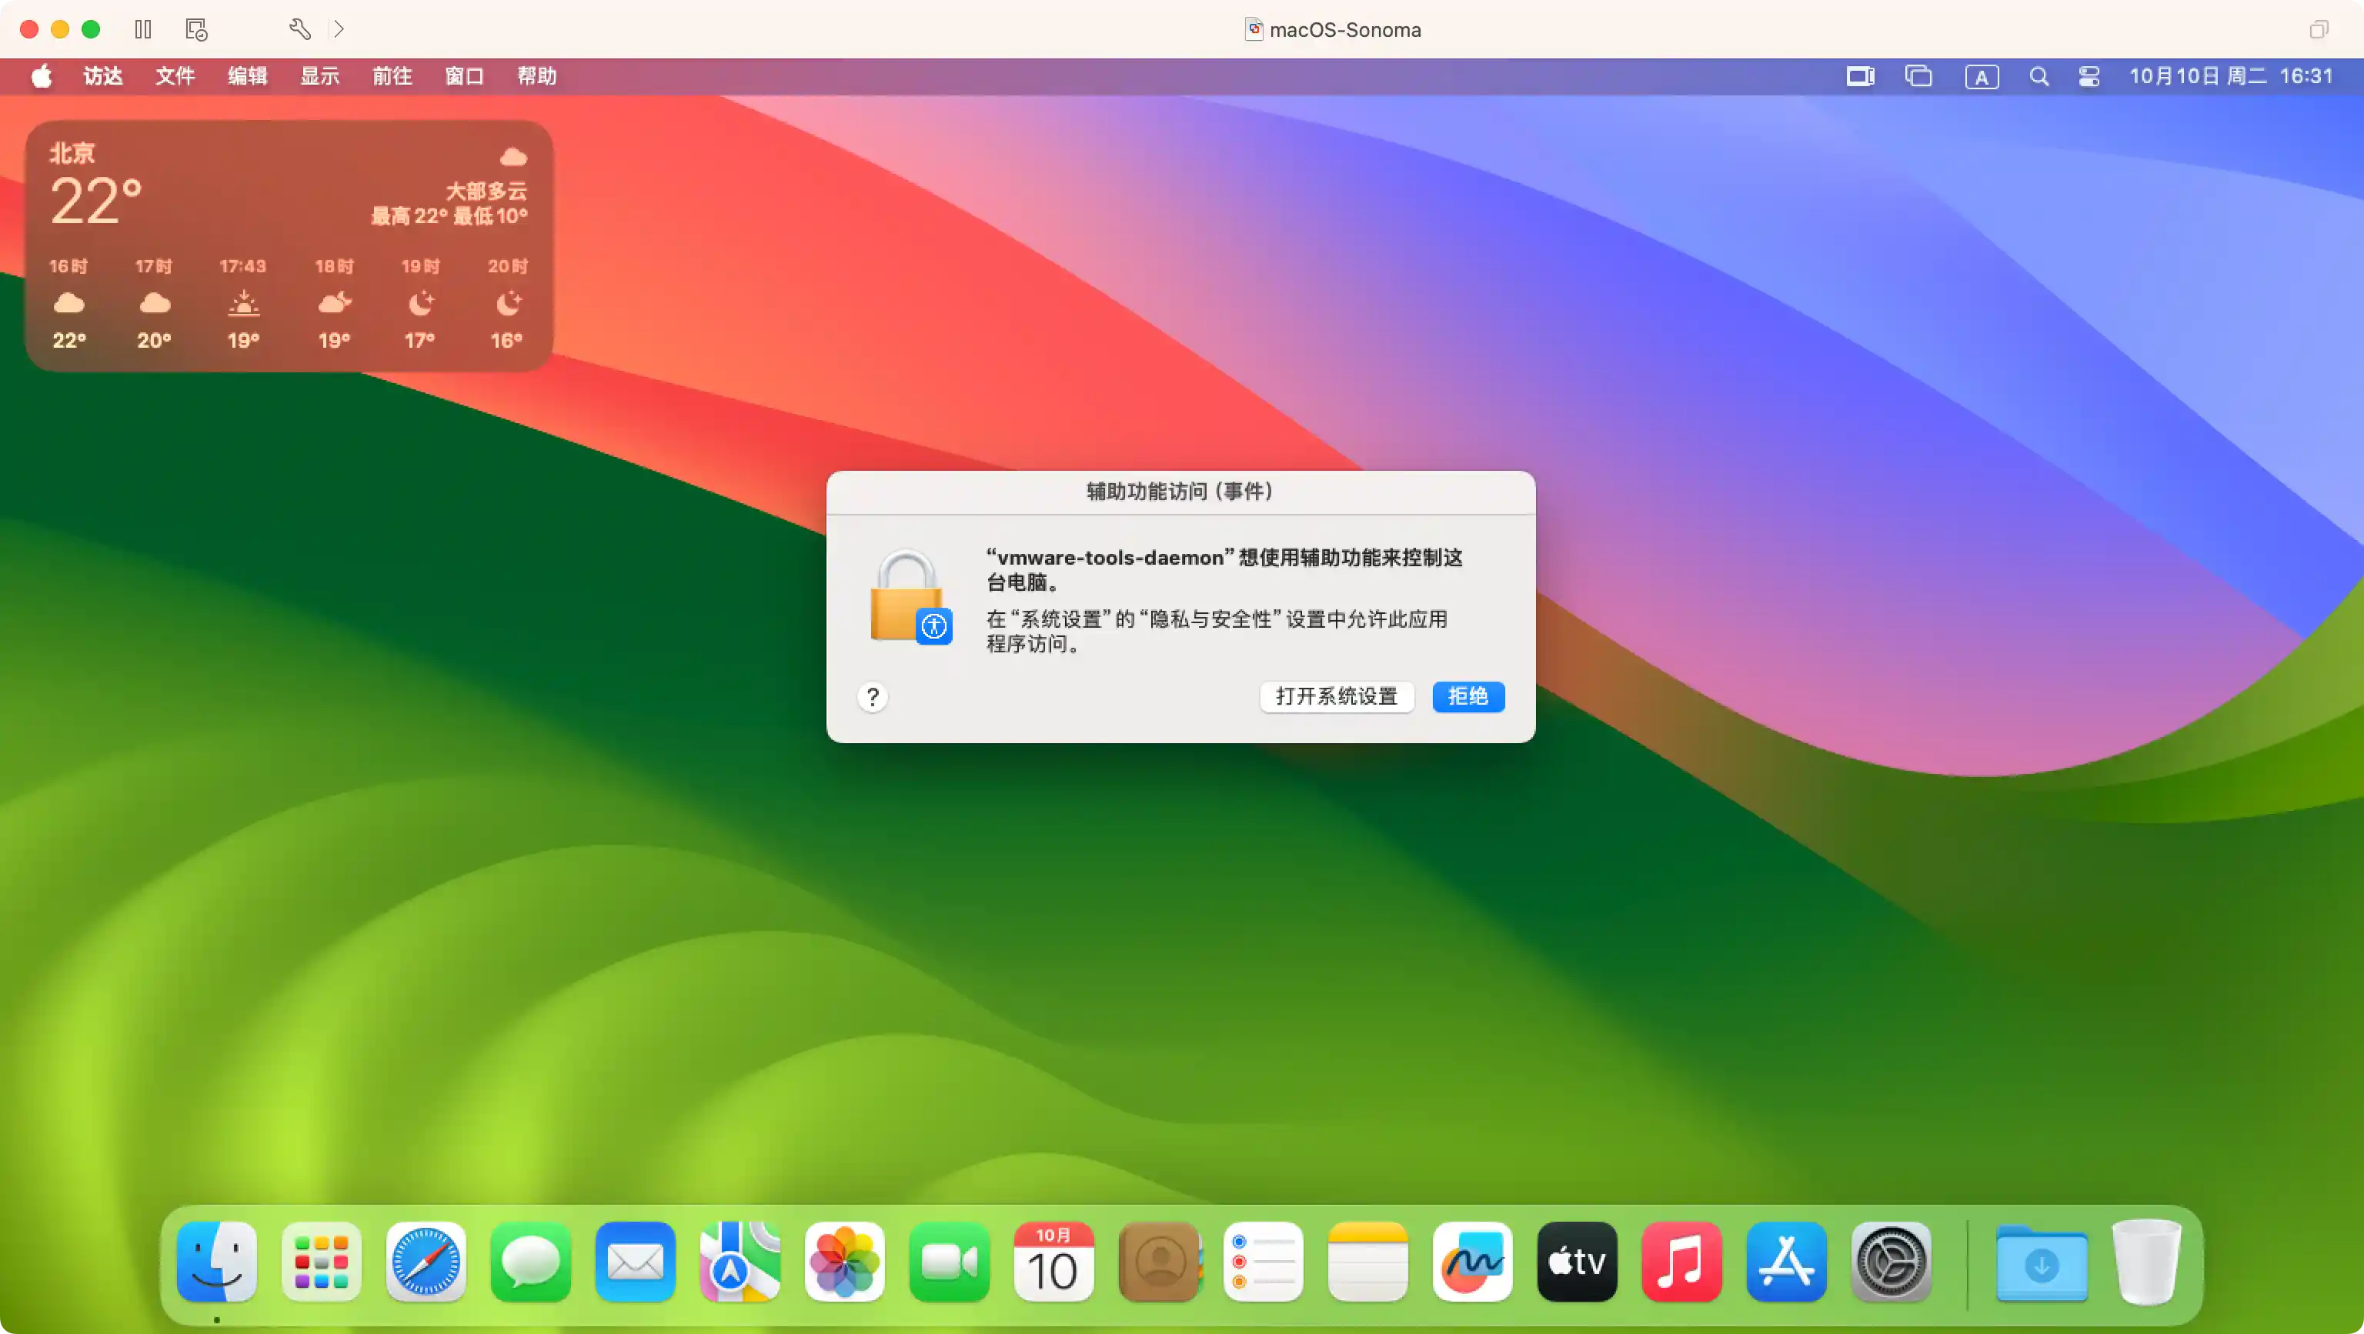The height and width of the screenshot is (1334, 2364).
Task: Pause the virtual machine
Action: (x=142, y=28)
